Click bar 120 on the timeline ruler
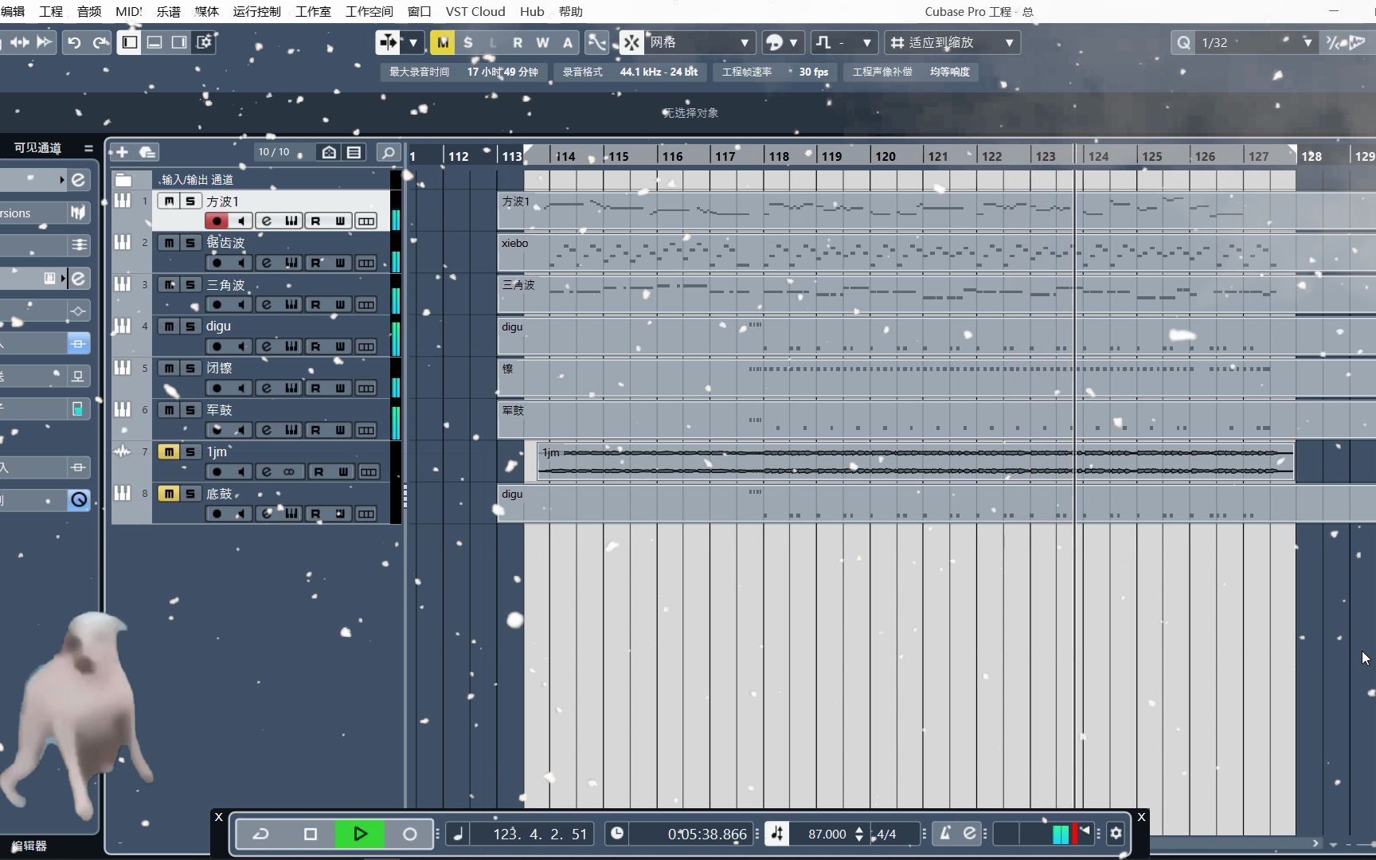Viewport: 1376px width, 860px height. (x=885, y=156)
